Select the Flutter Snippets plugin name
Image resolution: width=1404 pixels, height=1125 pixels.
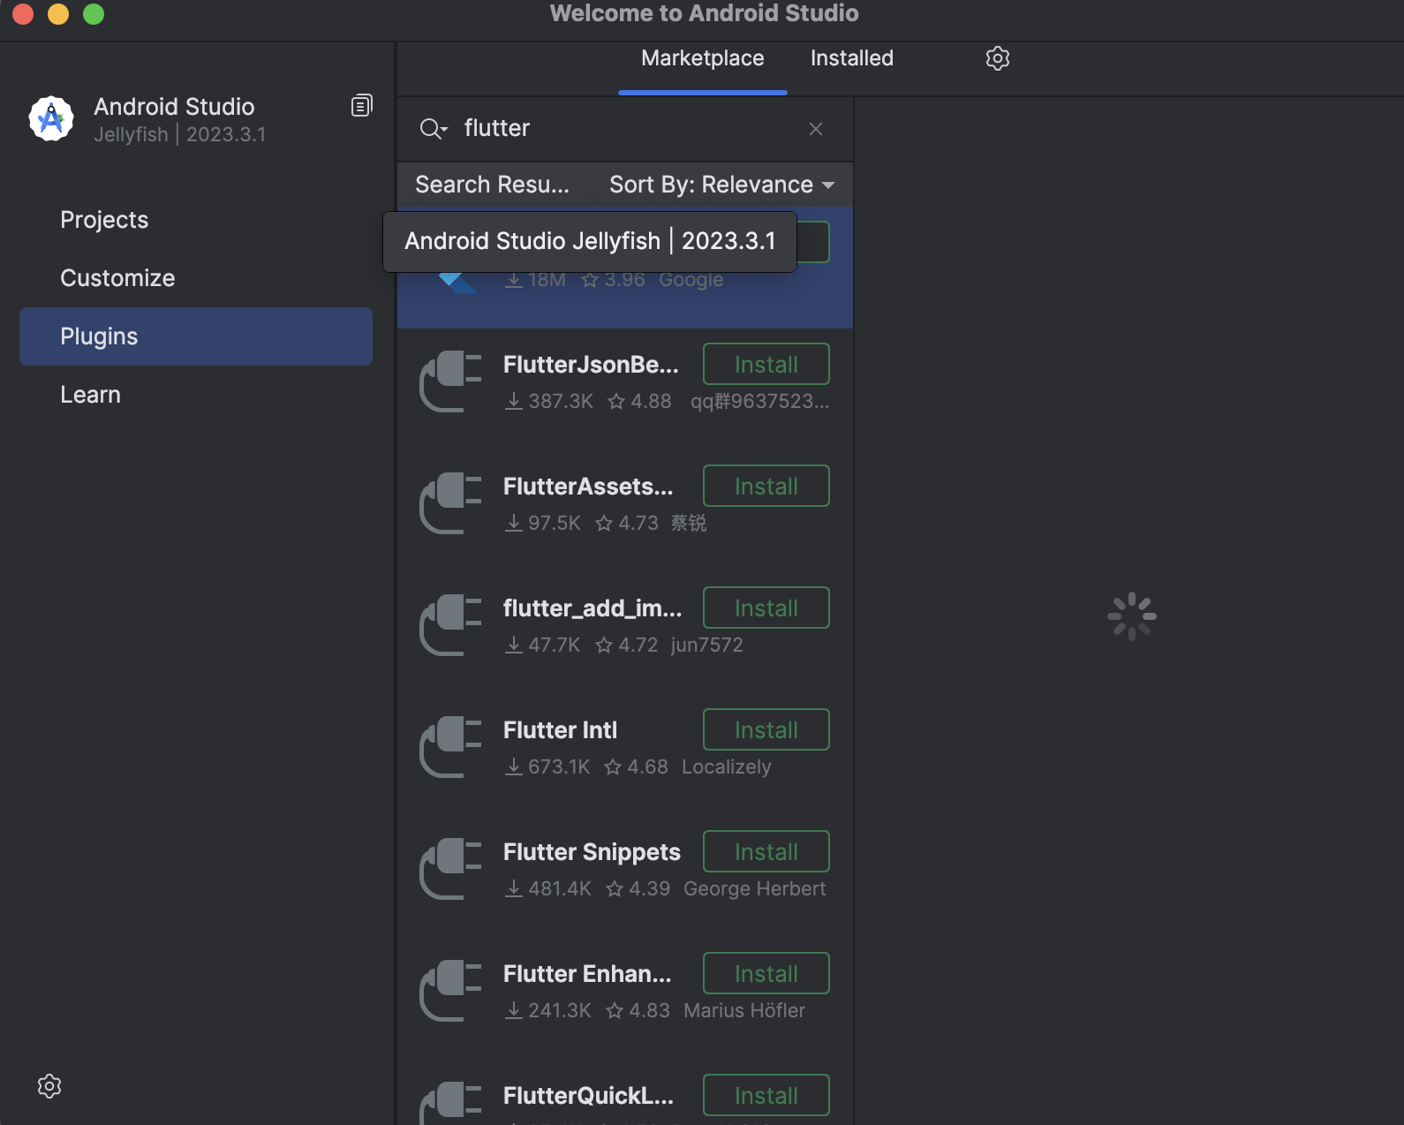[x=592, y=852]
